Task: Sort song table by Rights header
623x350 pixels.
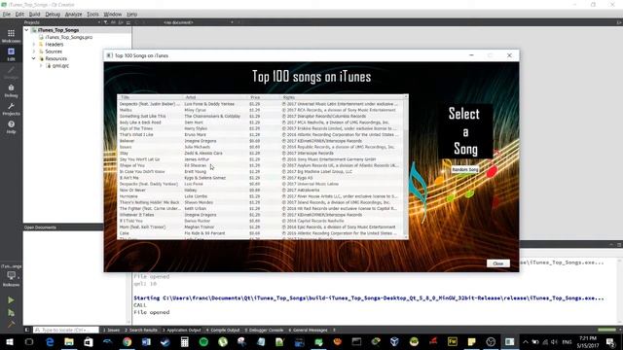Action: coord(342,97)
